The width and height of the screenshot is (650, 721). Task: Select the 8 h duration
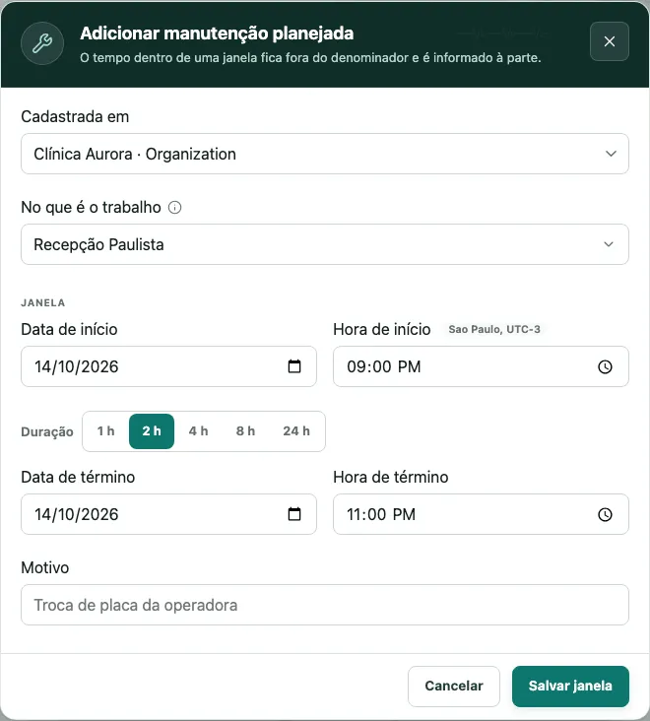[245, 431]
